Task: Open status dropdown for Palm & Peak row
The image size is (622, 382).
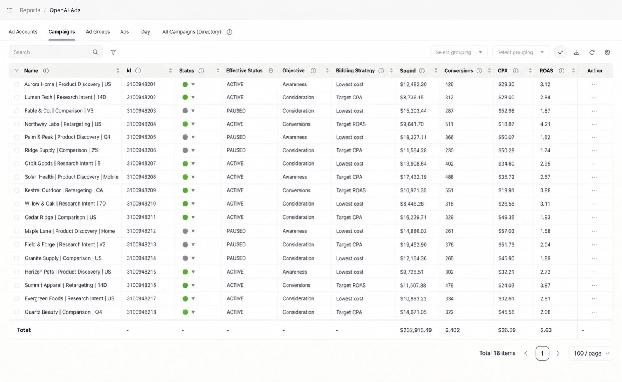Action: 193,137
